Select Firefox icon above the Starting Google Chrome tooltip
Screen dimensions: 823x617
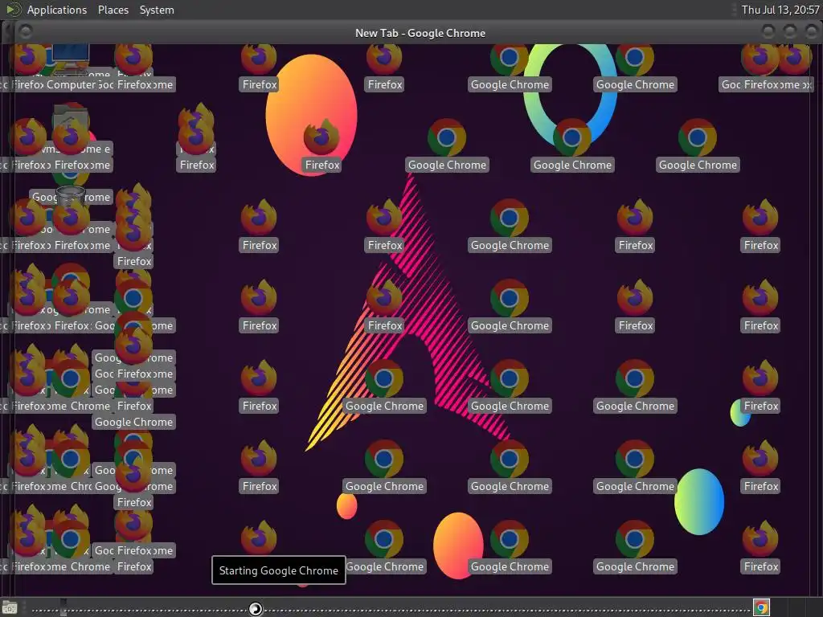pyautogui.click(x=259, y=537)
